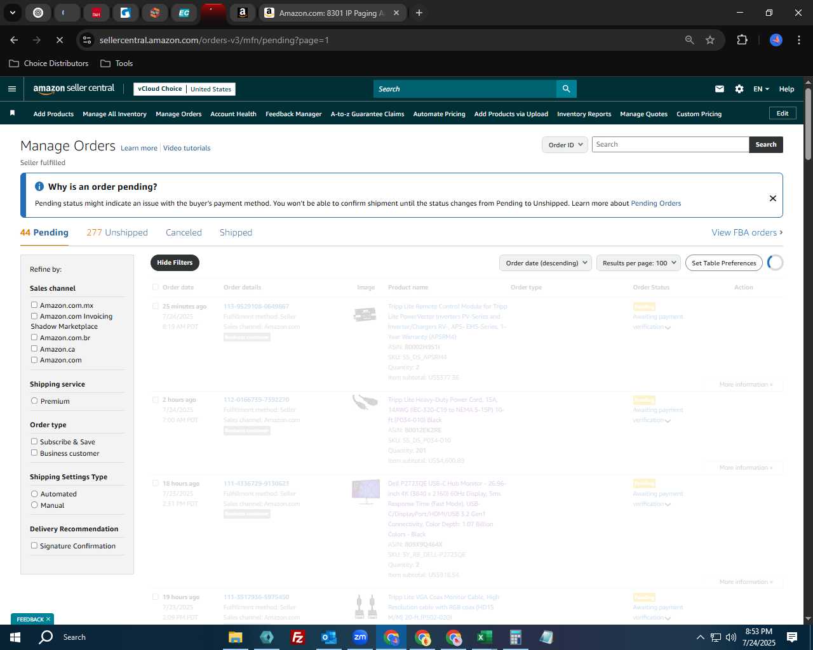This screenshot has width=813, height=650.
Task: Open the Account Health menu item
Action: [x=233, y=114]
